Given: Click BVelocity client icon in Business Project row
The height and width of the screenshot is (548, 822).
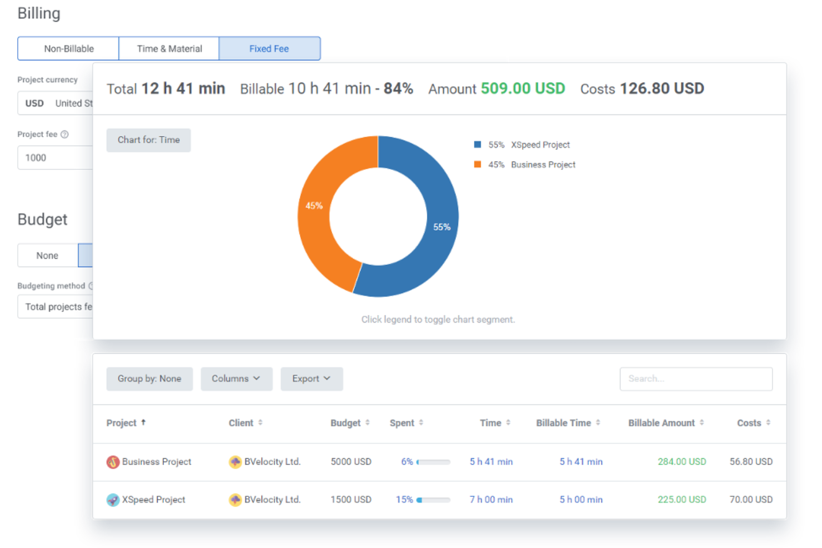Looking at the screenshot, I should point(235,462).
